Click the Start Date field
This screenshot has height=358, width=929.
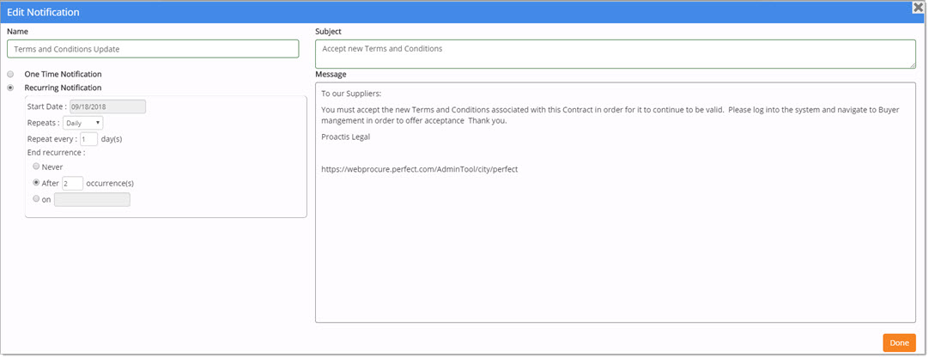point(107,107)
